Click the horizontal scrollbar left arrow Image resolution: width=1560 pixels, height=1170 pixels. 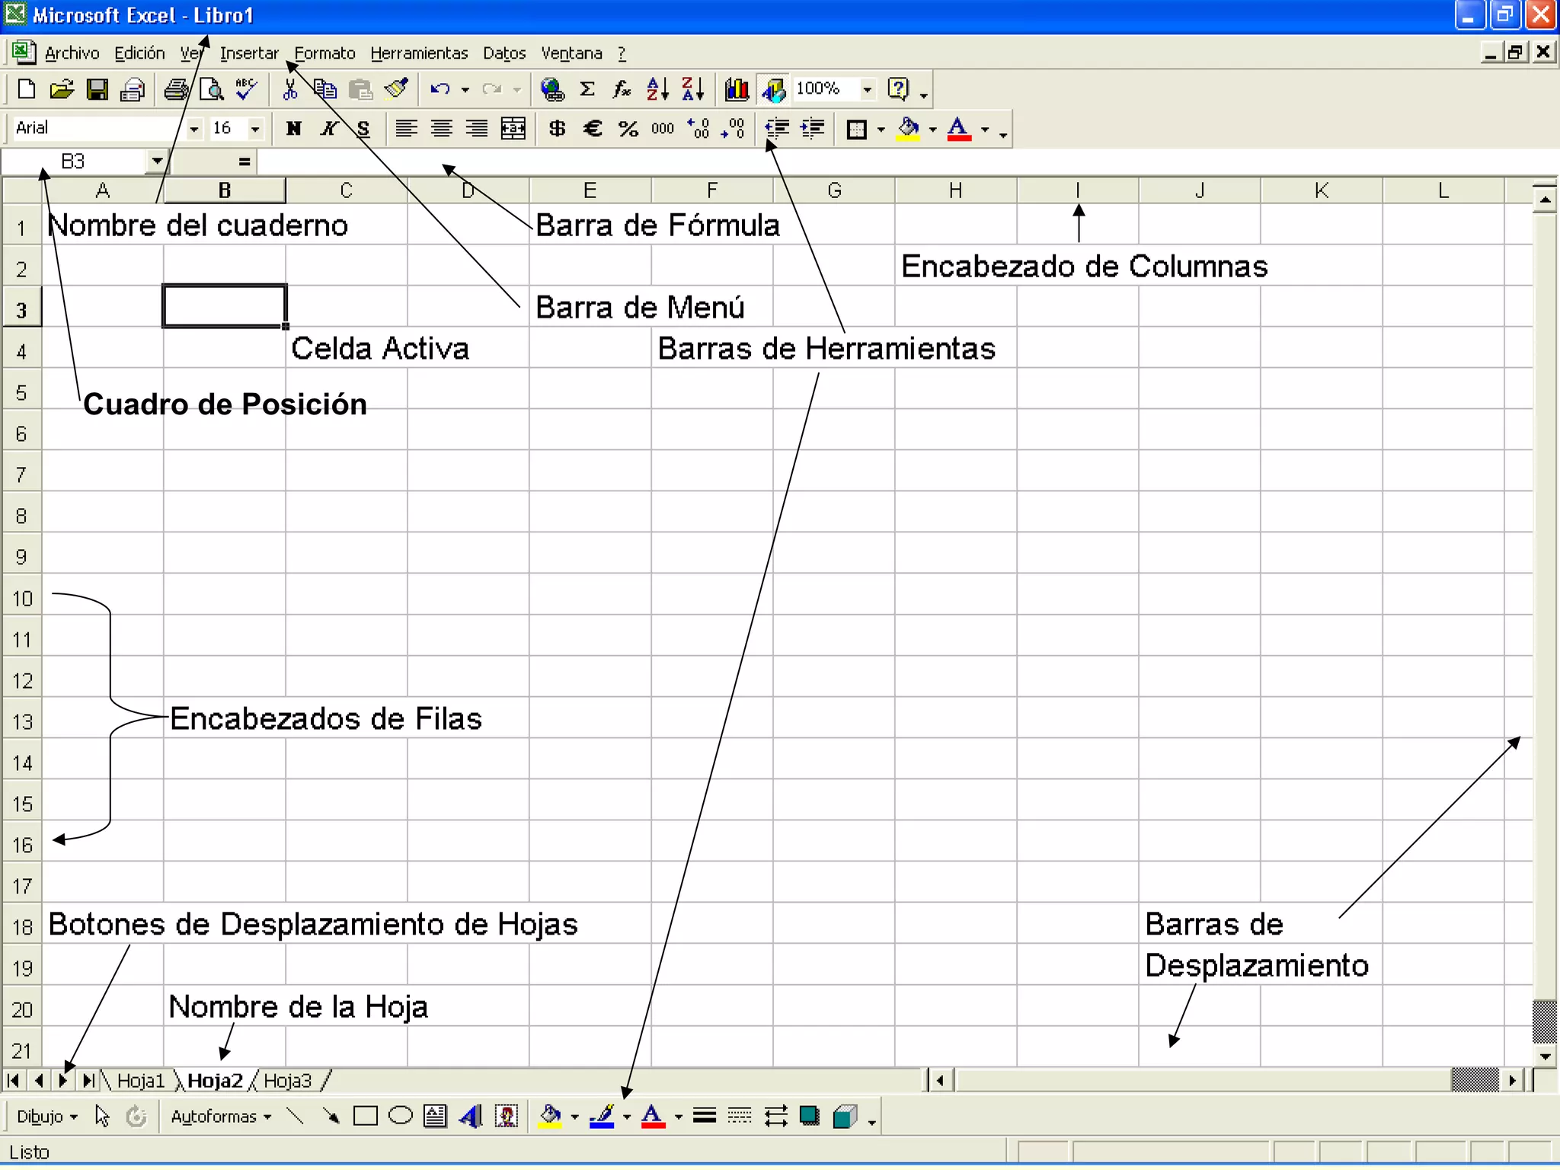coord(941,1080)
